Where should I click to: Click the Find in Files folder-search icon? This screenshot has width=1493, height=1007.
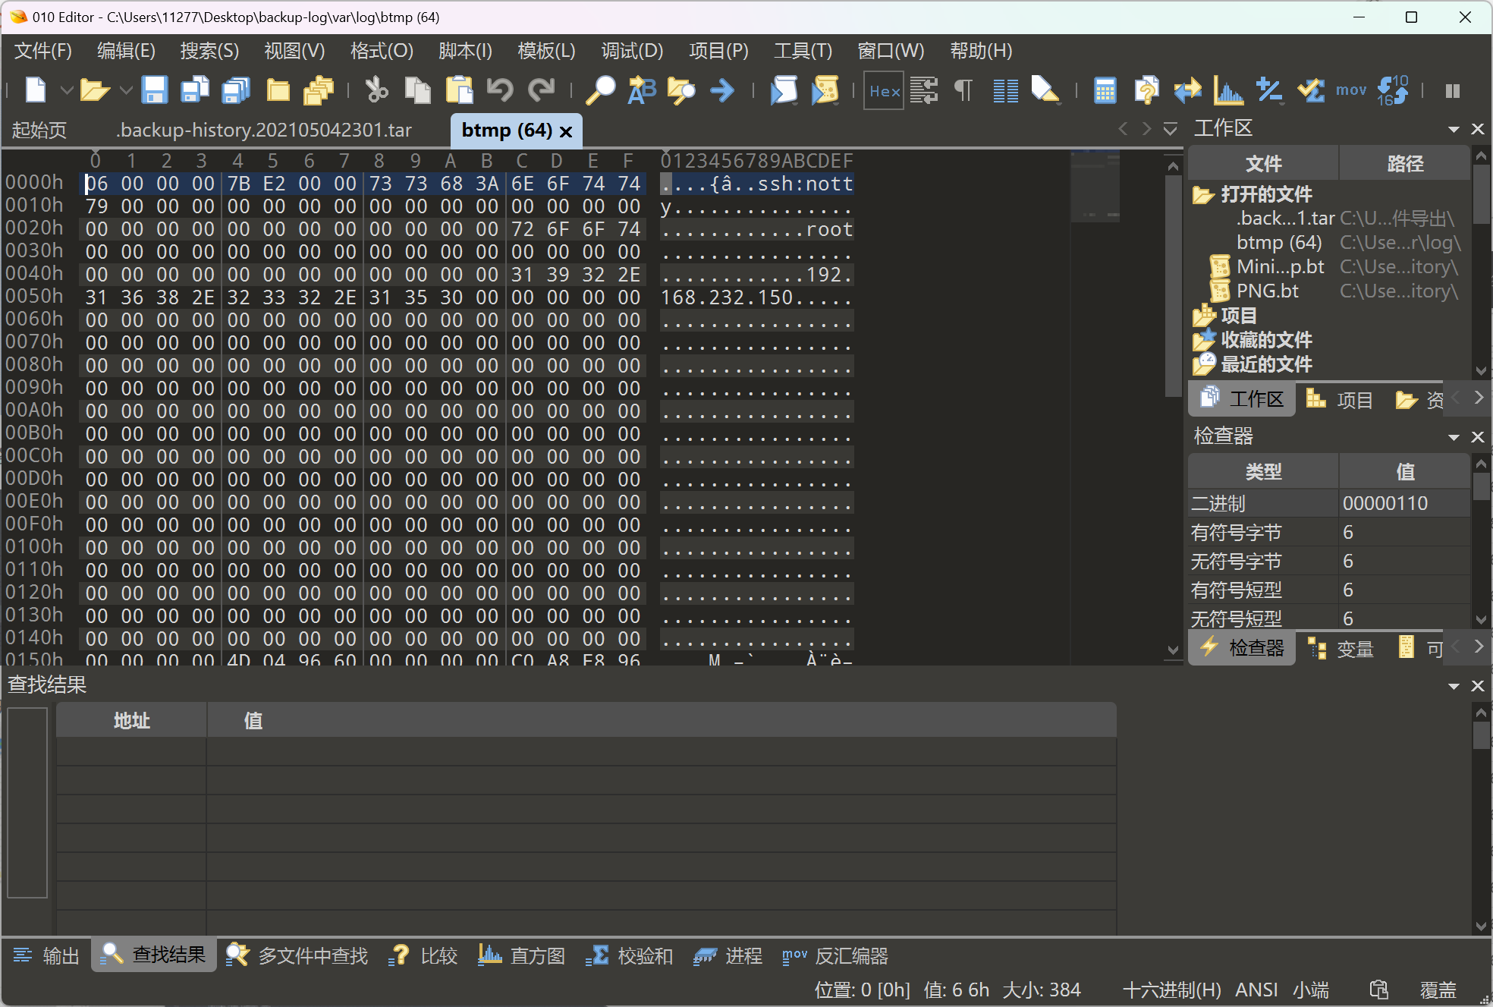point(681,90)
